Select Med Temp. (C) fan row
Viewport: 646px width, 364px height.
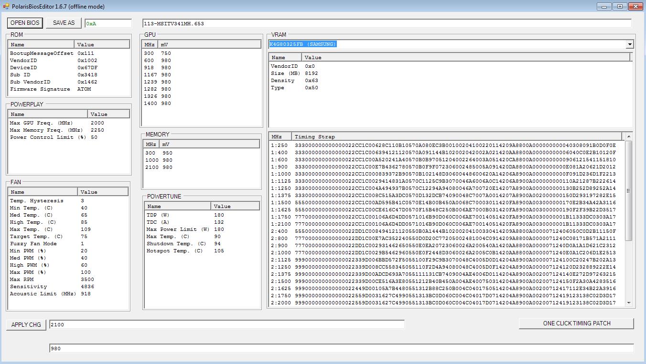(x=68, y=215)
